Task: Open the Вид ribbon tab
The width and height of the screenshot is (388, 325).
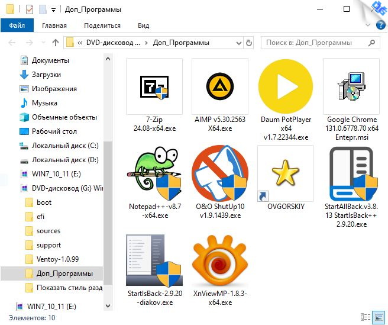Action: coord(143,25)
